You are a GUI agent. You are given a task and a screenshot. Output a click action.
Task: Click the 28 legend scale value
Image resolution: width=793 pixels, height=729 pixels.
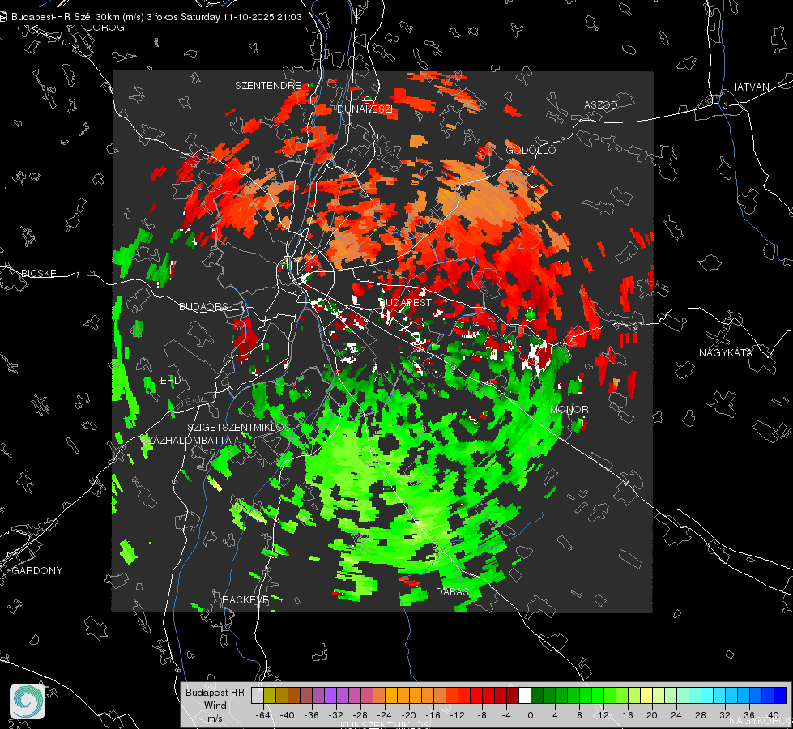[701, 715]
